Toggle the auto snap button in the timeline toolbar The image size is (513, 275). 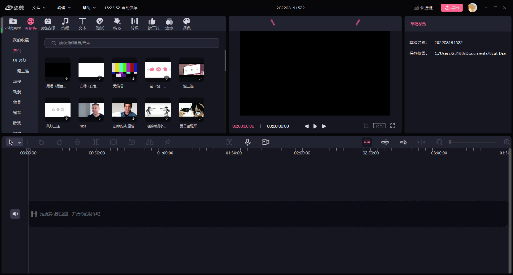pos(385,142)
